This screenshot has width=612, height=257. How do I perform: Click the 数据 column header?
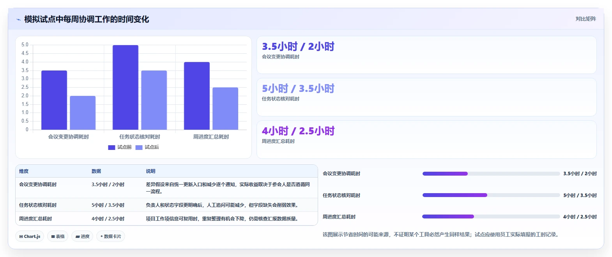point(96,171)
